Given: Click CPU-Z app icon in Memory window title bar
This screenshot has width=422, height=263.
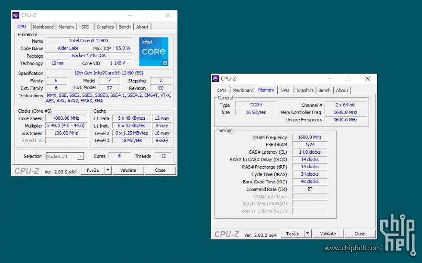Looking at the screenshot, I should 216,78.
